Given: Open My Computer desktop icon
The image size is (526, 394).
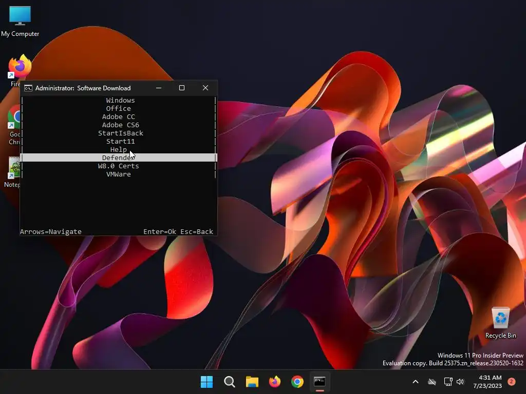Looking at the screenshot, I should pyautogui.click(x=20, y=21).
